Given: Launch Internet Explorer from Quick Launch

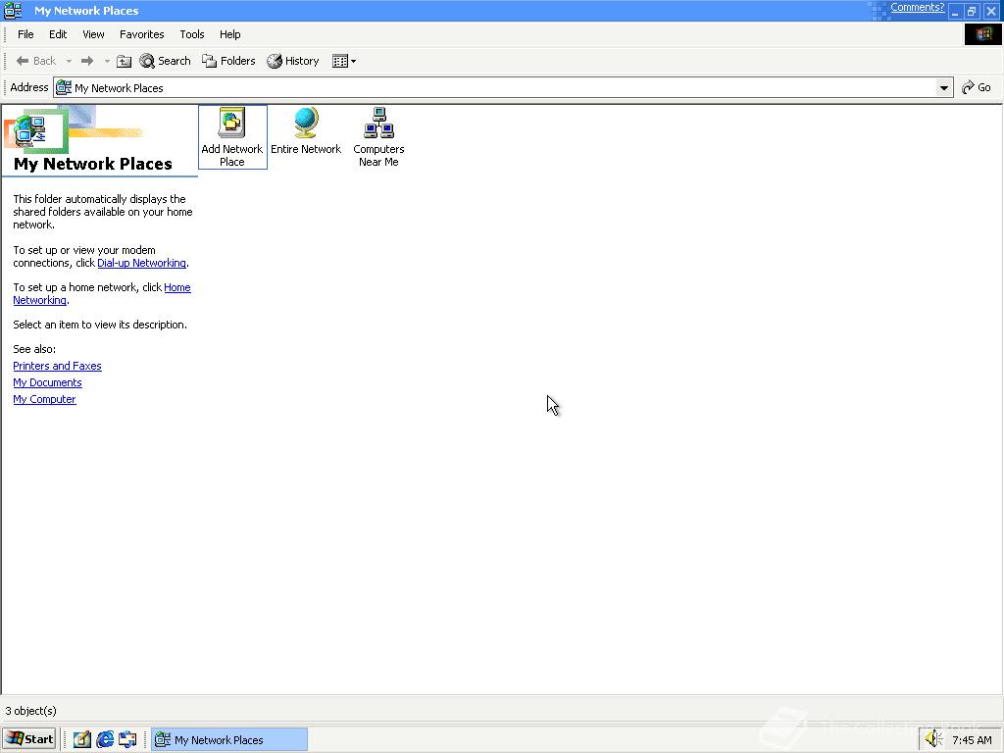Looking at the screenshot, I should (x=105, y=739).
